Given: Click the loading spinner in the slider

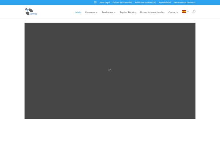Looking at the screenshot, I should pos(110,71).
